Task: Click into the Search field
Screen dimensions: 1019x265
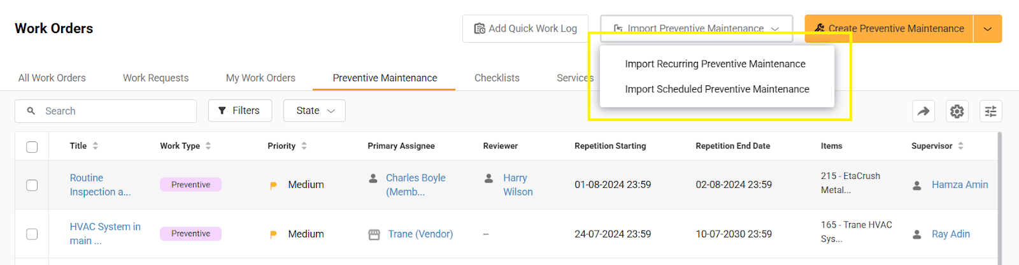Action: pyautogui.click(x=115, y=111)
